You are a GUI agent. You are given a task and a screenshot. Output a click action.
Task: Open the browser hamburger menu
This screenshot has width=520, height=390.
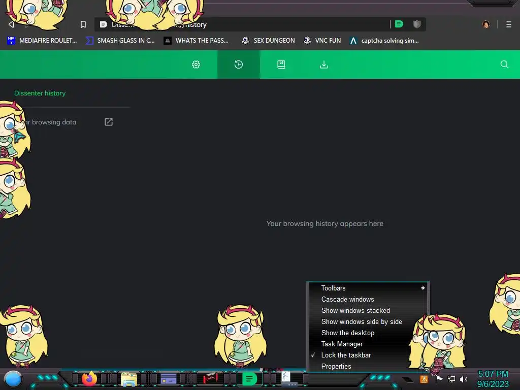[509, 24]
